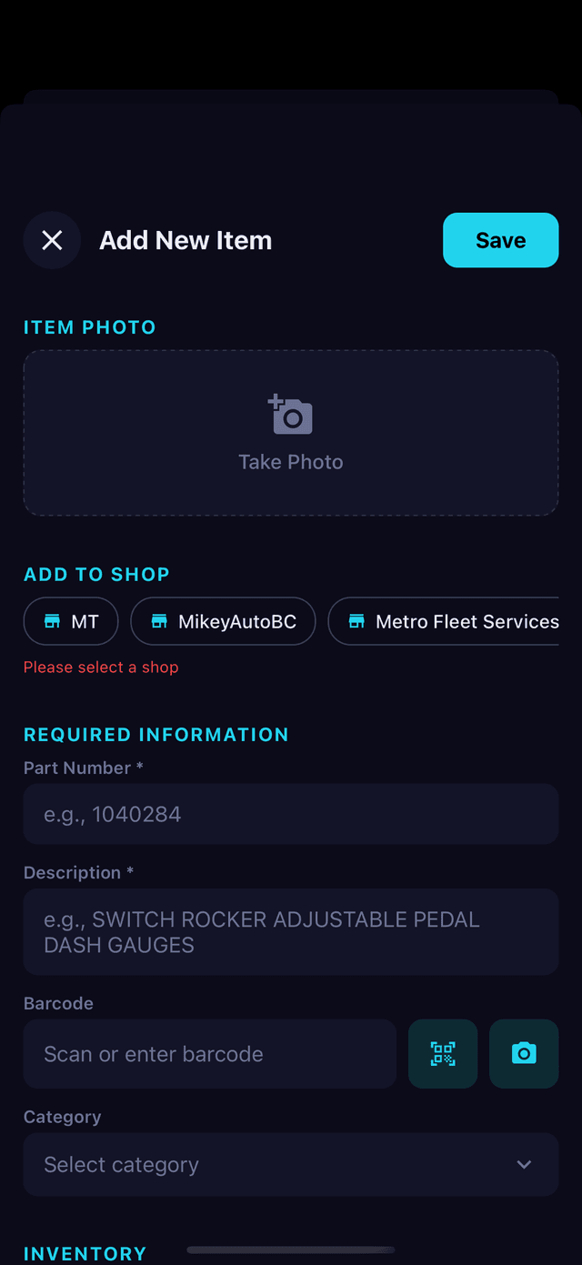The image size is (582, 1265).
Task: Tap the barcode scanner icon
Action: coord(443,1053)
